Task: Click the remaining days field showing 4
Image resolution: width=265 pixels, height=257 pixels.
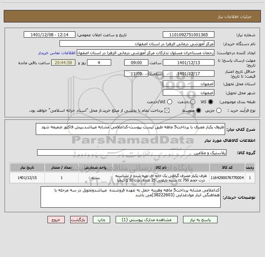Action: [x=99, y=62]
